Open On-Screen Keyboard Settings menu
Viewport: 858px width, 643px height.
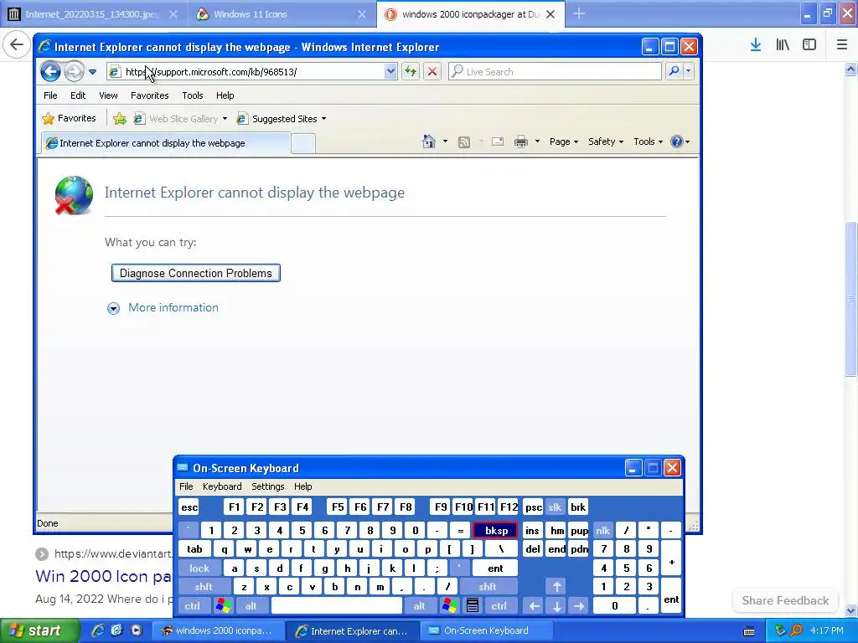coord(267,486)
